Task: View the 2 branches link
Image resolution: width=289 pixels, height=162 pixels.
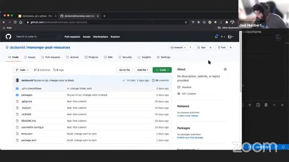Action: pyautogui.click(x=42, y=70)
